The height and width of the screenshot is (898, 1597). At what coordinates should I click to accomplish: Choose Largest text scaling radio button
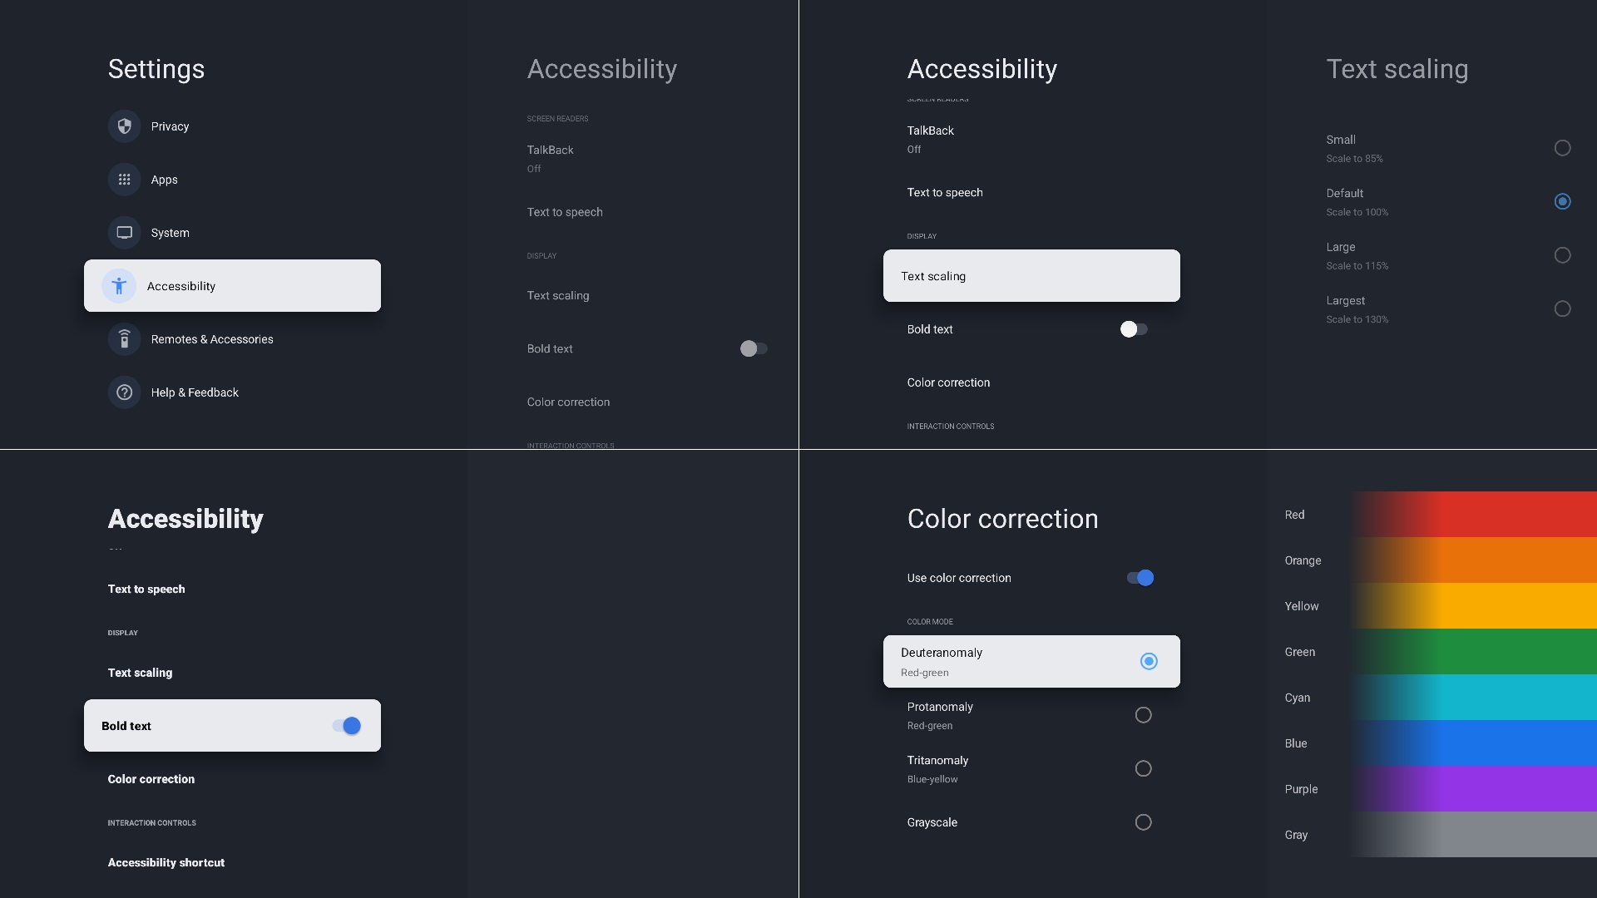tap(1562, 308)
